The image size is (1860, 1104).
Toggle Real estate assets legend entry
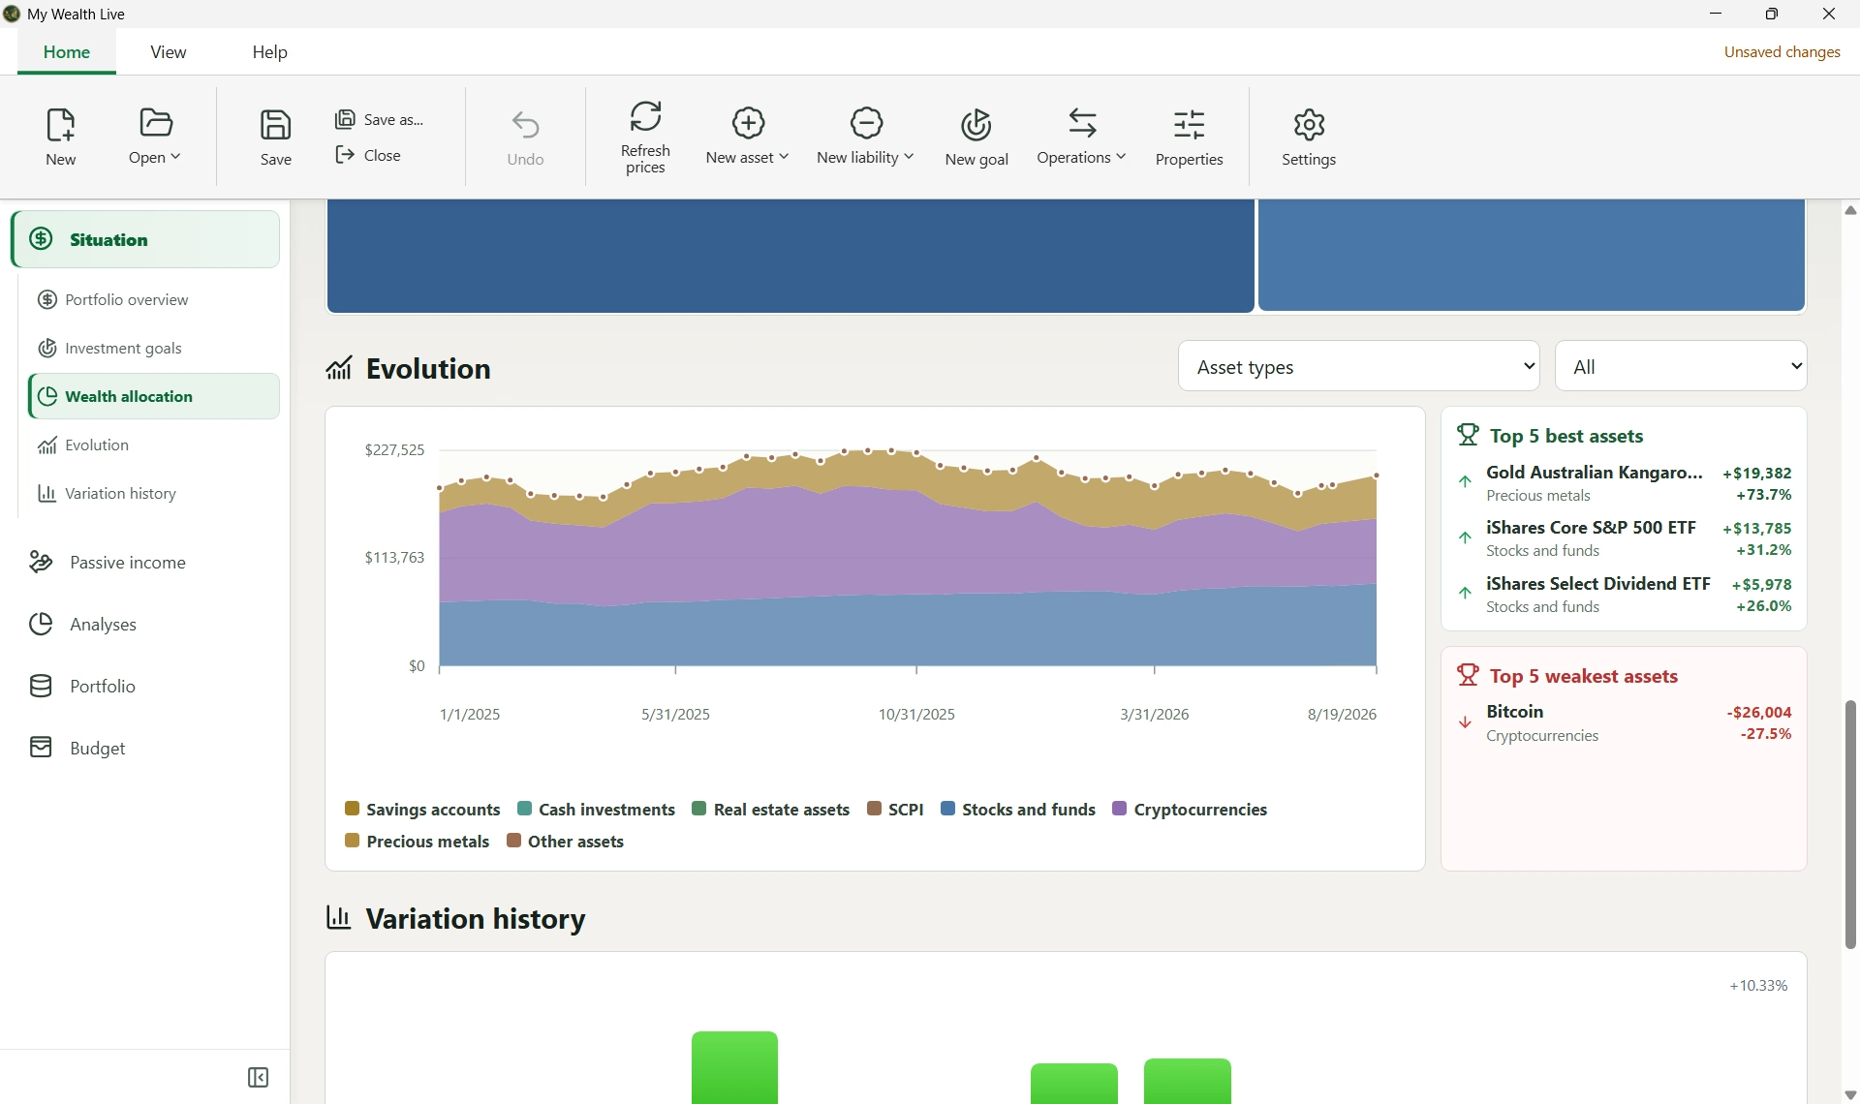[x=771, y=810]
